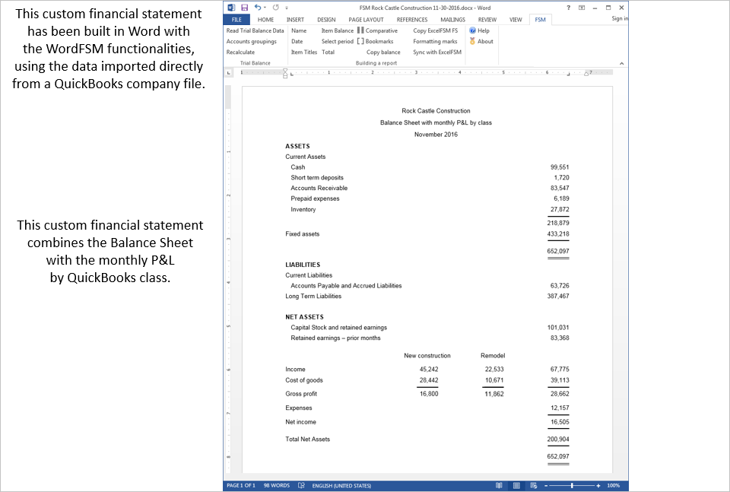Click the tab selector at ruler corner
The height and width of the screenshot is (492, 730).
tap(228, 72)
